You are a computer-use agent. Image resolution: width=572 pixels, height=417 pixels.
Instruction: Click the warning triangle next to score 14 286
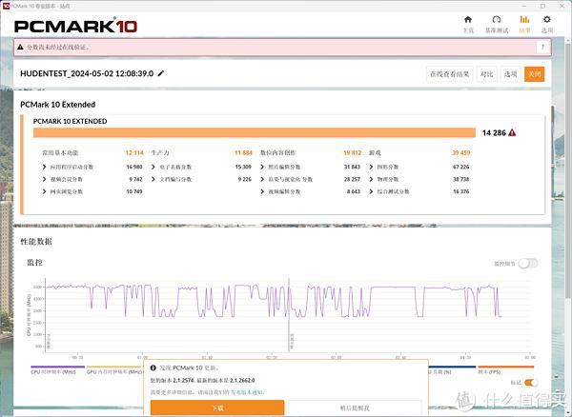coord(512,133)
